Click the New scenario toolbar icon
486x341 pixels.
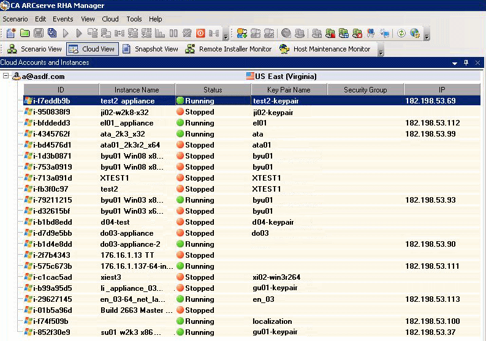10,33
